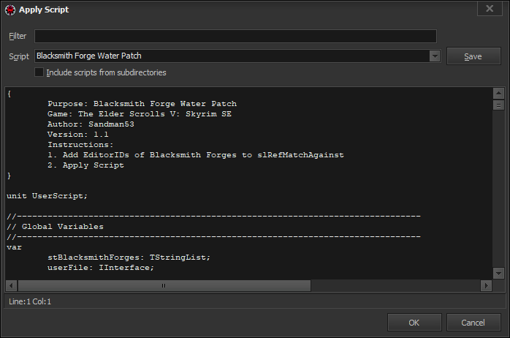This screenshot has width=510, height=338.
Task: Click the 'unit UserScript;' line
Action: pyautogui.click(x=47, y=196)
